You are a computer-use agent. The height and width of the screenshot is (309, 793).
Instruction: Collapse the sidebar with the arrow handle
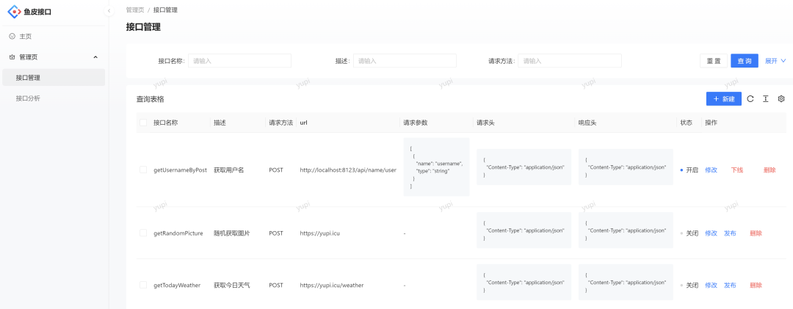(109, 11)
